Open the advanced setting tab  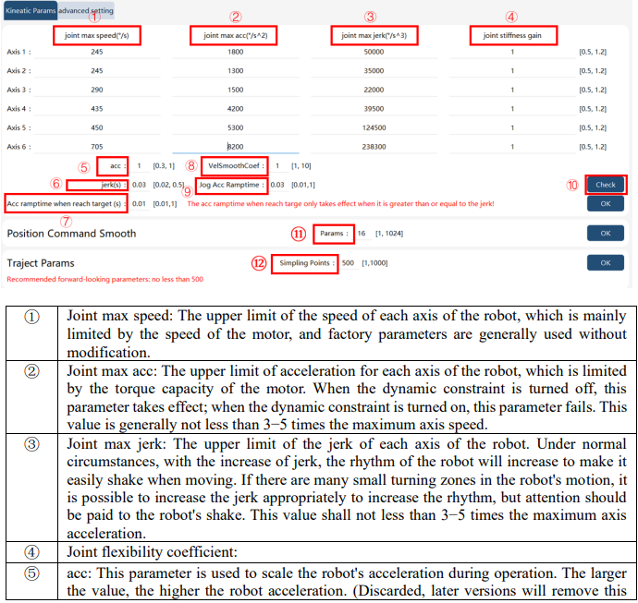point(86,10)
